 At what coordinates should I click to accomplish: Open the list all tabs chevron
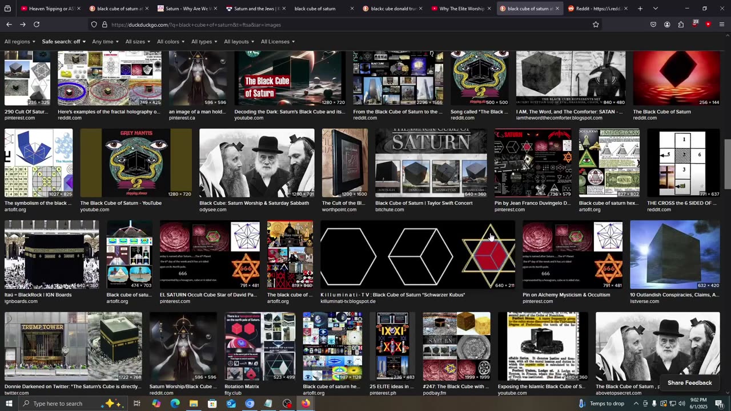click(x=655, y=9)
